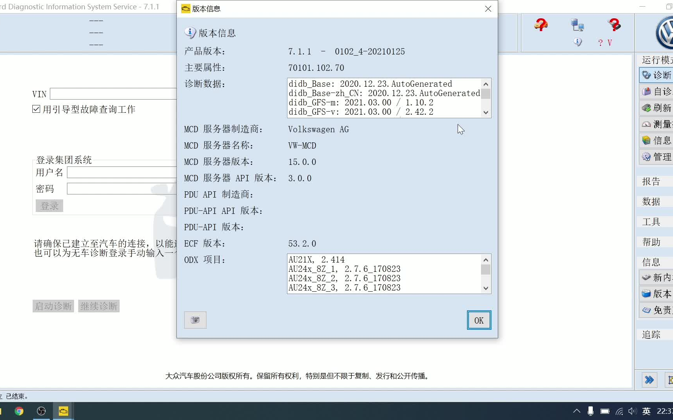Open 新内容 item in 信息 section
673x420 pixels.
point(660,277)
